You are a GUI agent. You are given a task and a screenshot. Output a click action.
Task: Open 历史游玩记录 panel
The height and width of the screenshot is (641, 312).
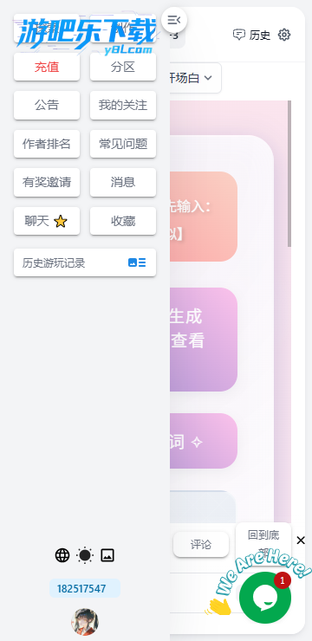click(85, 262)
